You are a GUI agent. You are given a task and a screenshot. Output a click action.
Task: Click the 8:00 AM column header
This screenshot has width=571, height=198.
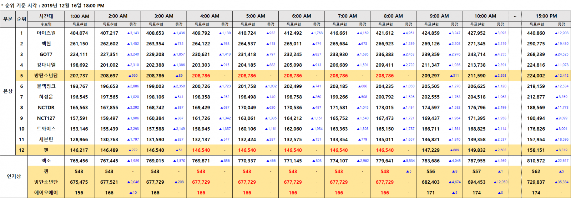(393, 16)
